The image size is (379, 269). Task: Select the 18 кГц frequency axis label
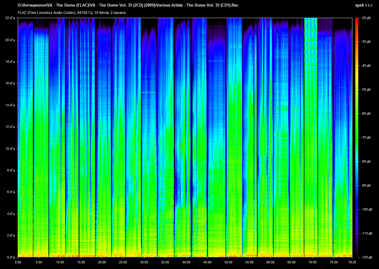point(10,62)
